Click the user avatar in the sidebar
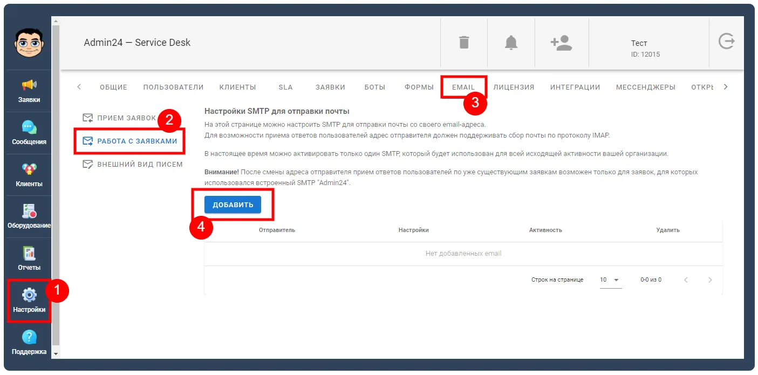This screenshot has width=758, height=375. tap(29, 43)
